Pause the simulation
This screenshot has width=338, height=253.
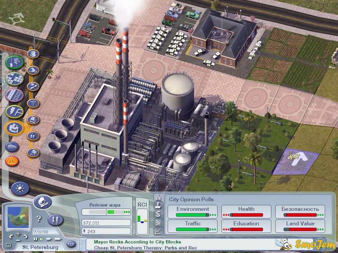click(x=35, y=239)
